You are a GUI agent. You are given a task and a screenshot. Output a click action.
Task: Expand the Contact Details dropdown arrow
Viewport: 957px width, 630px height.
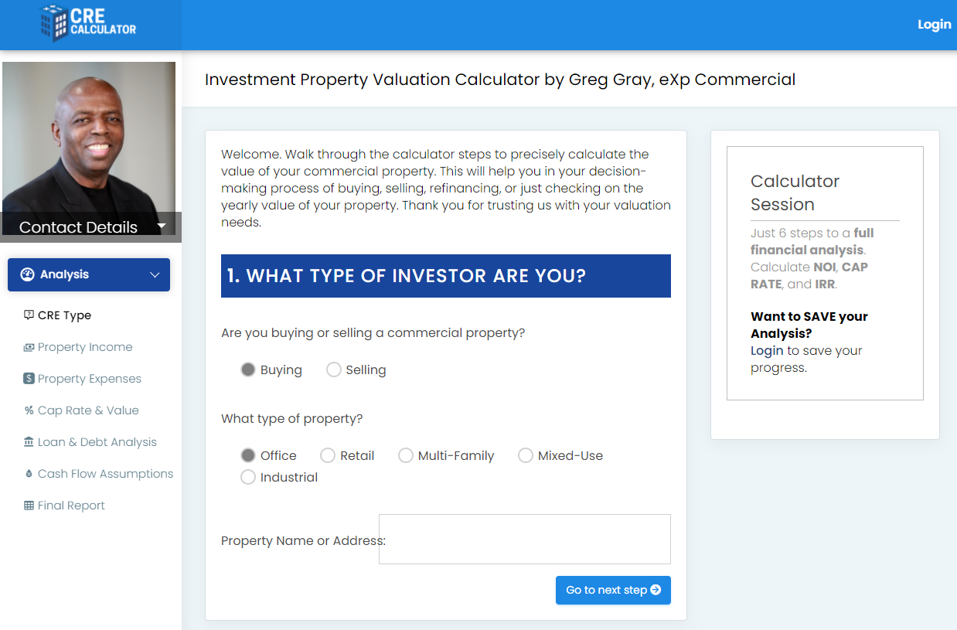click(x=162, y=226)
